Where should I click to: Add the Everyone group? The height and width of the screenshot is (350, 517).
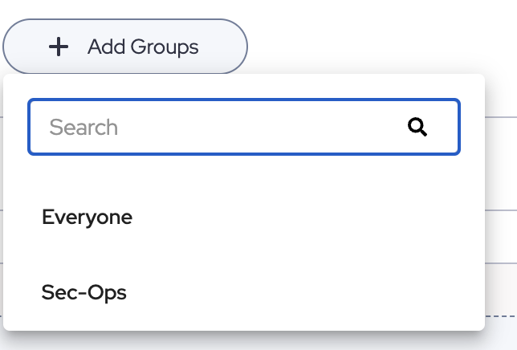87,217
